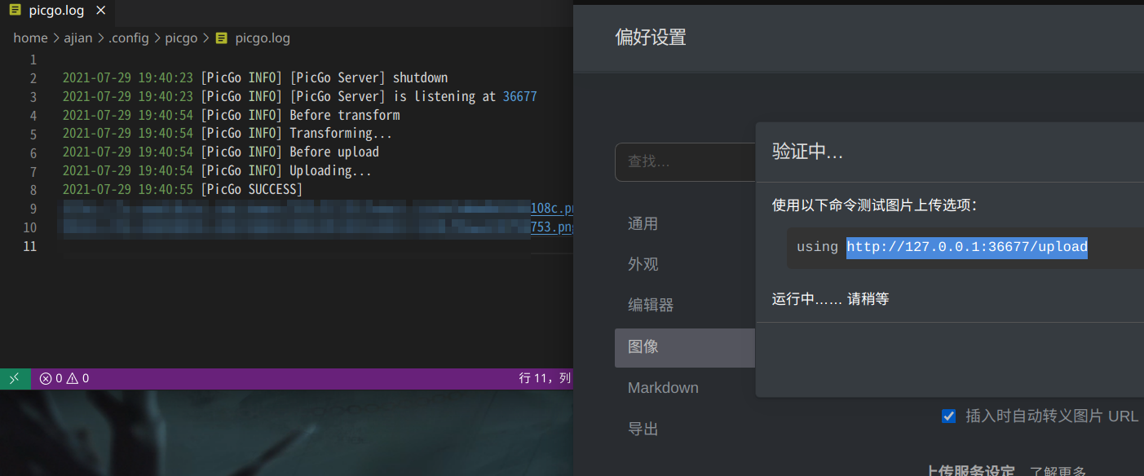
Task: Open the 导出 settings section
Action: pos(643,428)
